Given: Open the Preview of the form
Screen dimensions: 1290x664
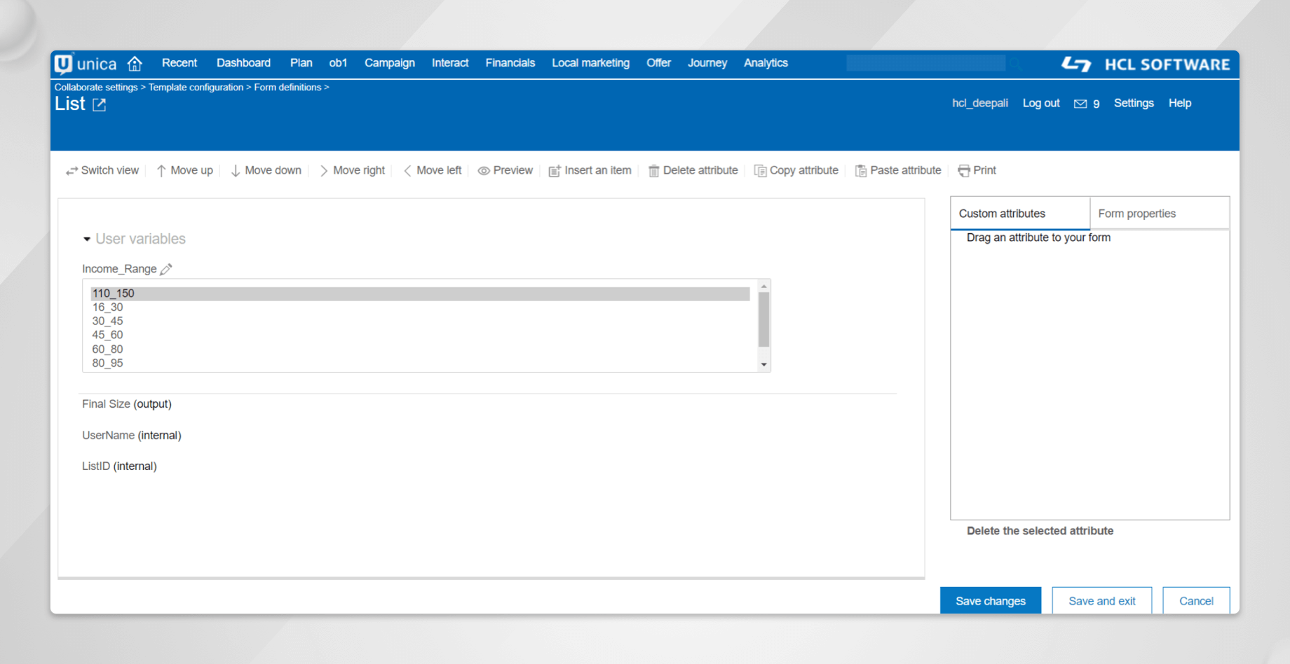Looking at the screenshot, I should [505, 170].
